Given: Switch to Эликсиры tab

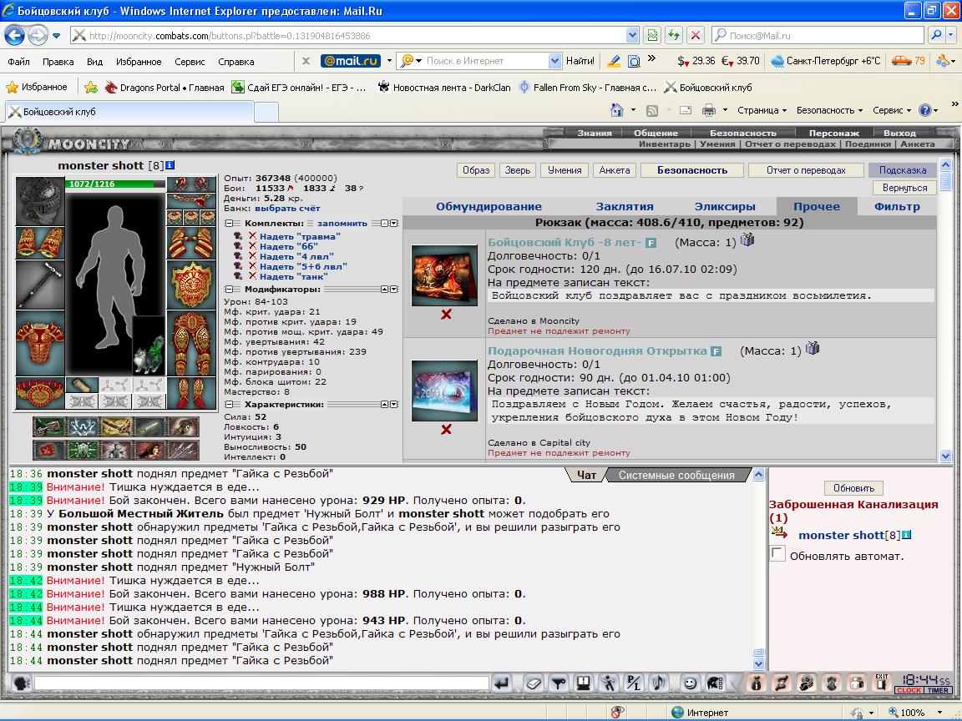Looking at the screenshot, I should click(x=725, y=207).
